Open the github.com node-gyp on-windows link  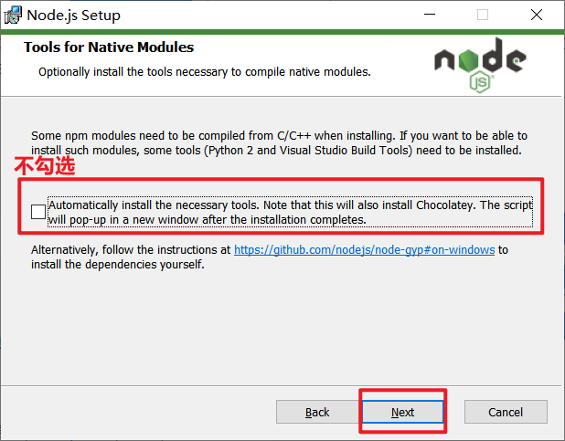pos(364,250)
